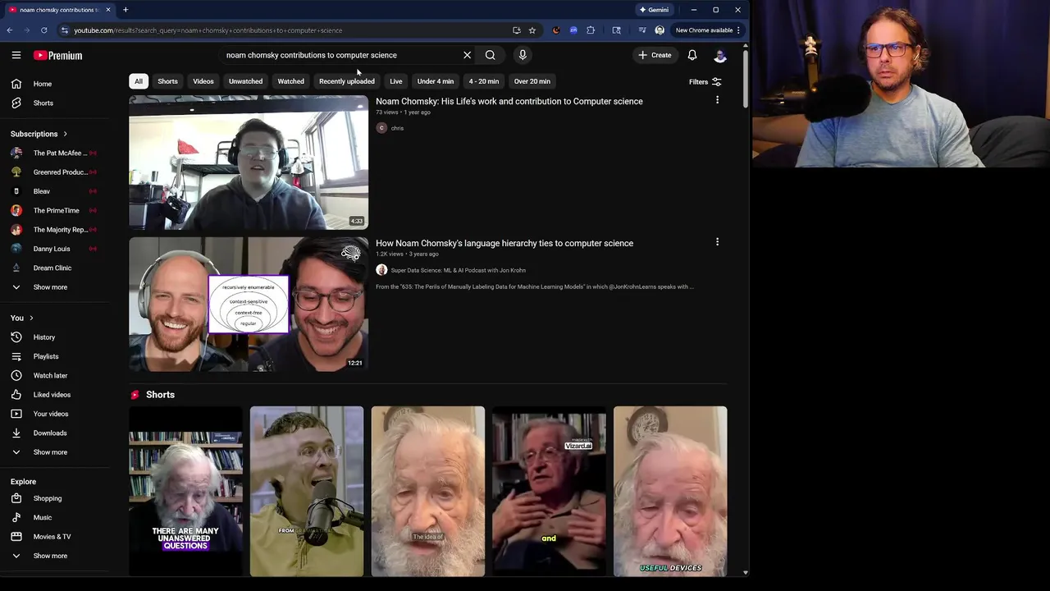The height and width of the screenshot is (591, 1050).
Task: Play the 4:33 video thumbnail
Action: click(x=249, y=163)
